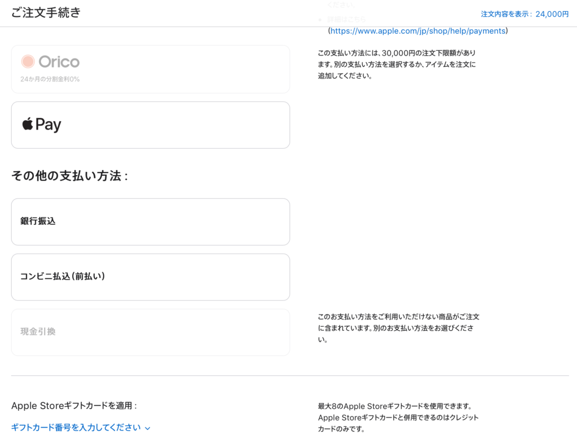
Task: Click the chevron beside gift card link
Action: (x=148, y=428)
